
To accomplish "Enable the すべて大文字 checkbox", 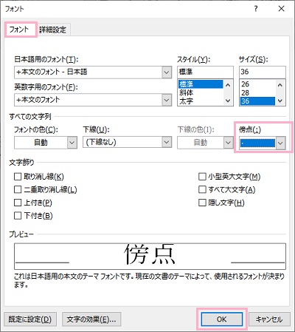I will coord(202,189).
